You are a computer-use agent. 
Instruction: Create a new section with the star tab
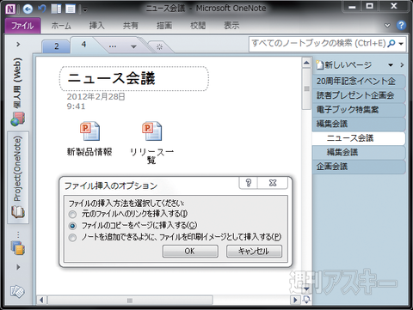pos(159,46)
